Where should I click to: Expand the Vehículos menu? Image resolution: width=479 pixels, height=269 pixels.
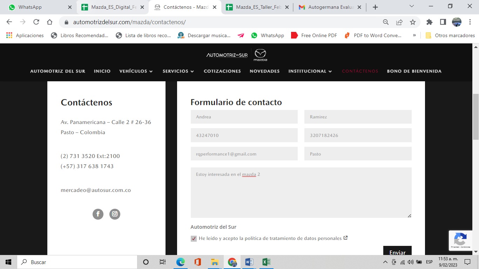point(136,71)
